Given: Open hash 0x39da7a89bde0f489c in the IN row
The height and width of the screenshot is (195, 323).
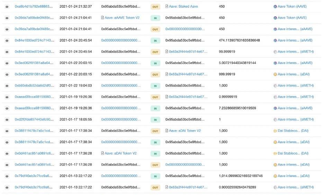Looking at the screenshot, I should click(34, 18).
